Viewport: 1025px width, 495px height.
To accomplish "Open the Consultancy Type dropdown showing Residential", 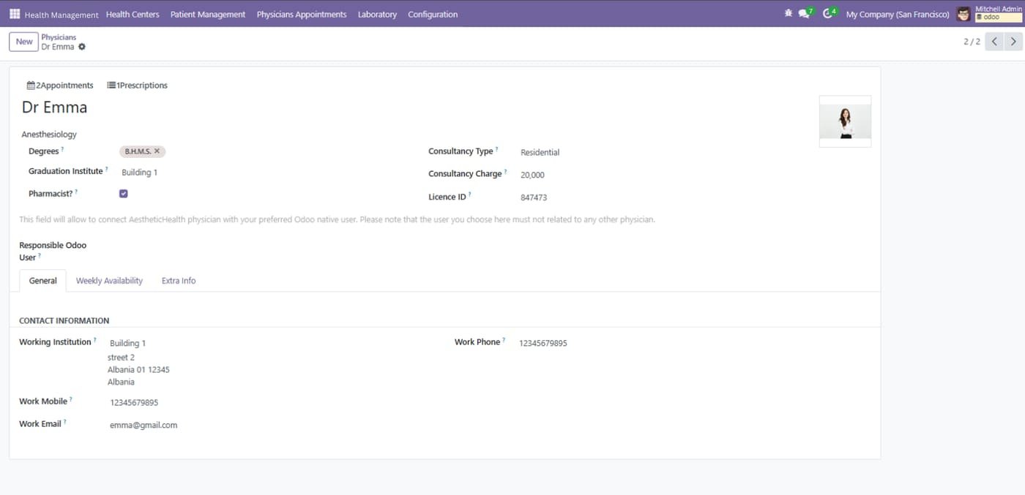I will click(540, 152).
